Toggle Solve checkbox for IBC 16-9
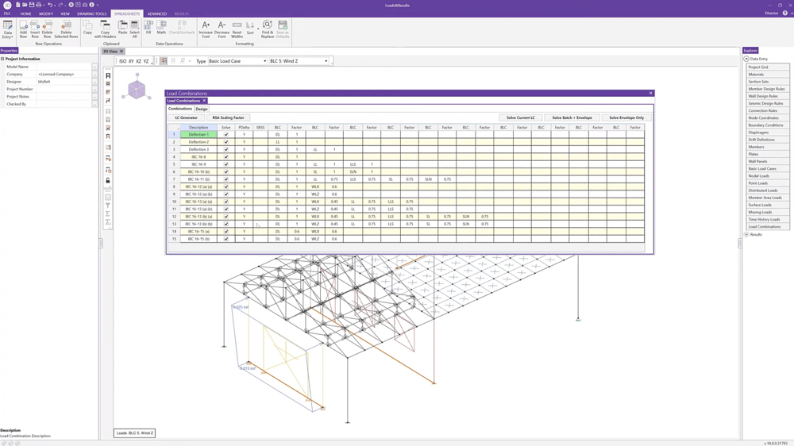 click(x=226, y=164)
